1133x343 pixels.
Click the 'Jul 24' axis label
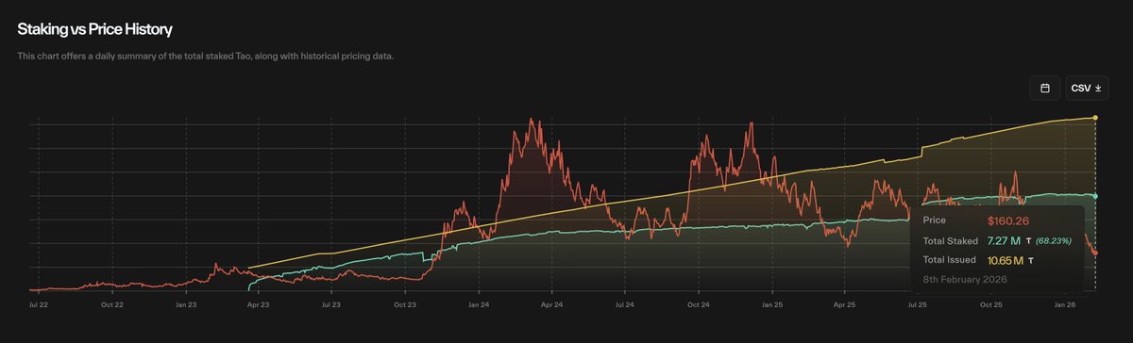(x=624, y=304)
